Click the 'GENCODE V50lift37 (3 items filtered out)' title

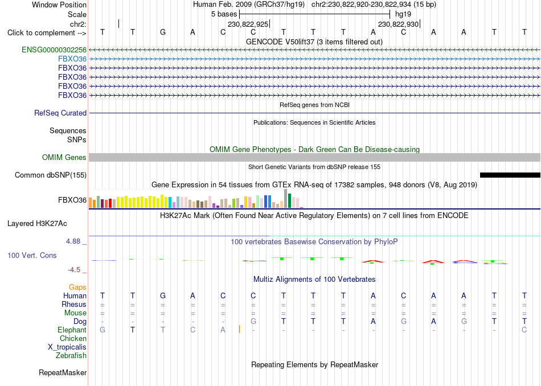314,42
